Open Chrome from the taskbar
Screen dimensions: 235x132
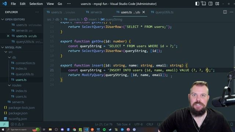(x=74, y=129)
